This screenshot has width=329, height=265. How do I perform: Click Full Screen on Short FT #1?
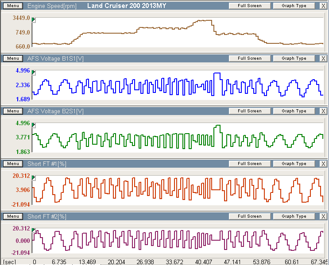249,164
